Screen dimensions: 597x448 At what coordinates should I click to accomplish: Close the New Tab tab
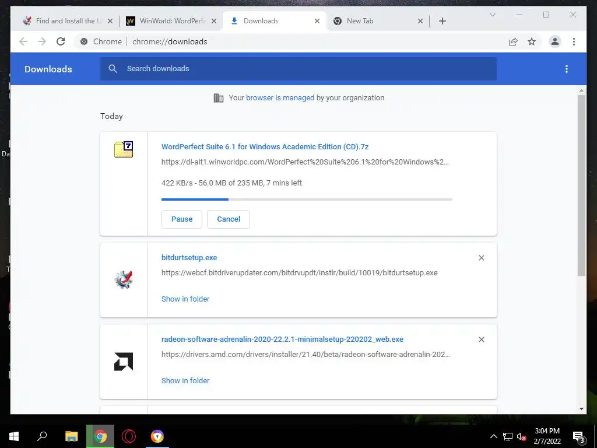(x=420, y=21)
